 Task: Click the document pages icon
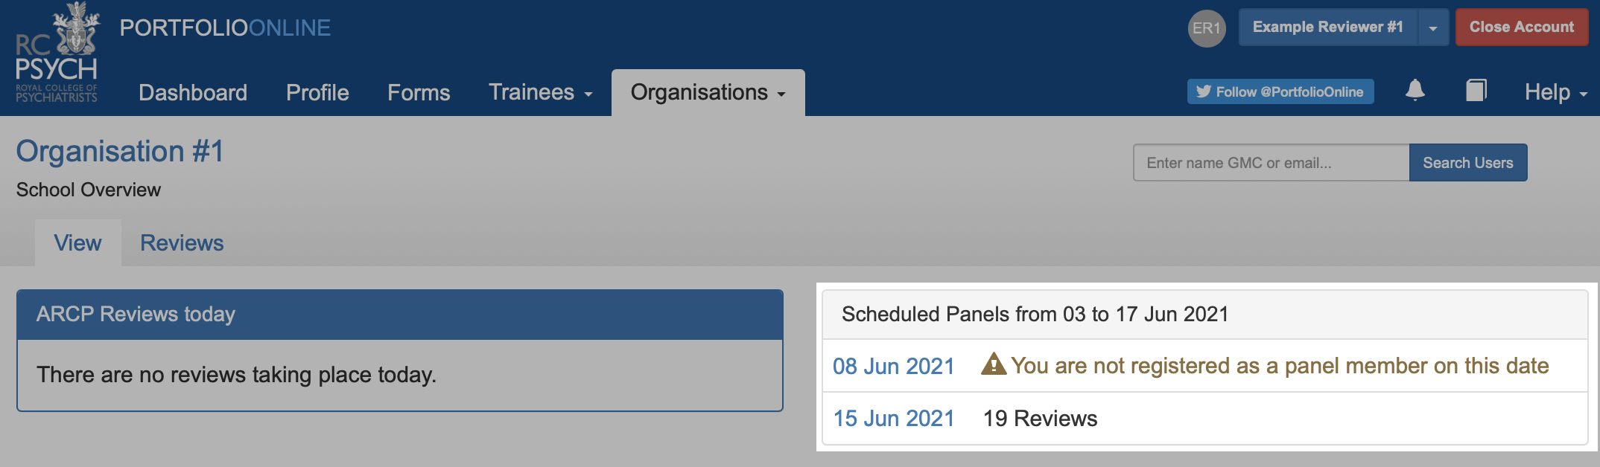coord(1476,91)
